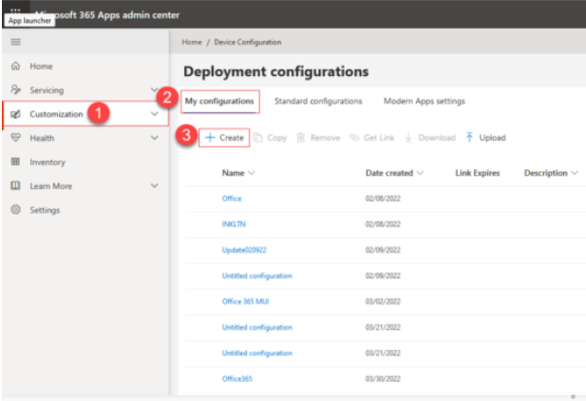Click the Date created column header text
This screenshot has width=586, height=401.
(x=389, y=173)
